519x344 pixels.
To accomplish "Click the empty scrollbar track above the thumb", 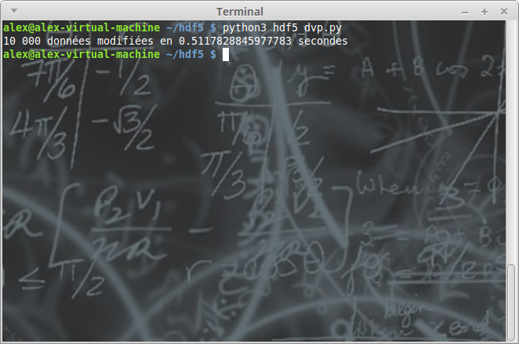I will pos(512,141).
